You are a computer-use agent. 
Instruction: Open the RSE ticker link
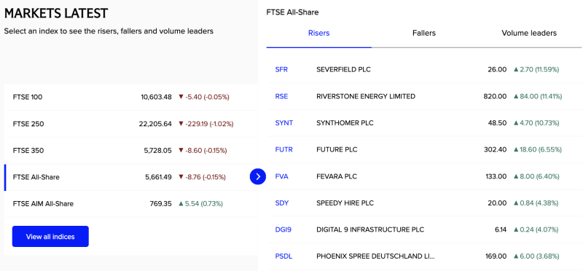coord(281,96)
